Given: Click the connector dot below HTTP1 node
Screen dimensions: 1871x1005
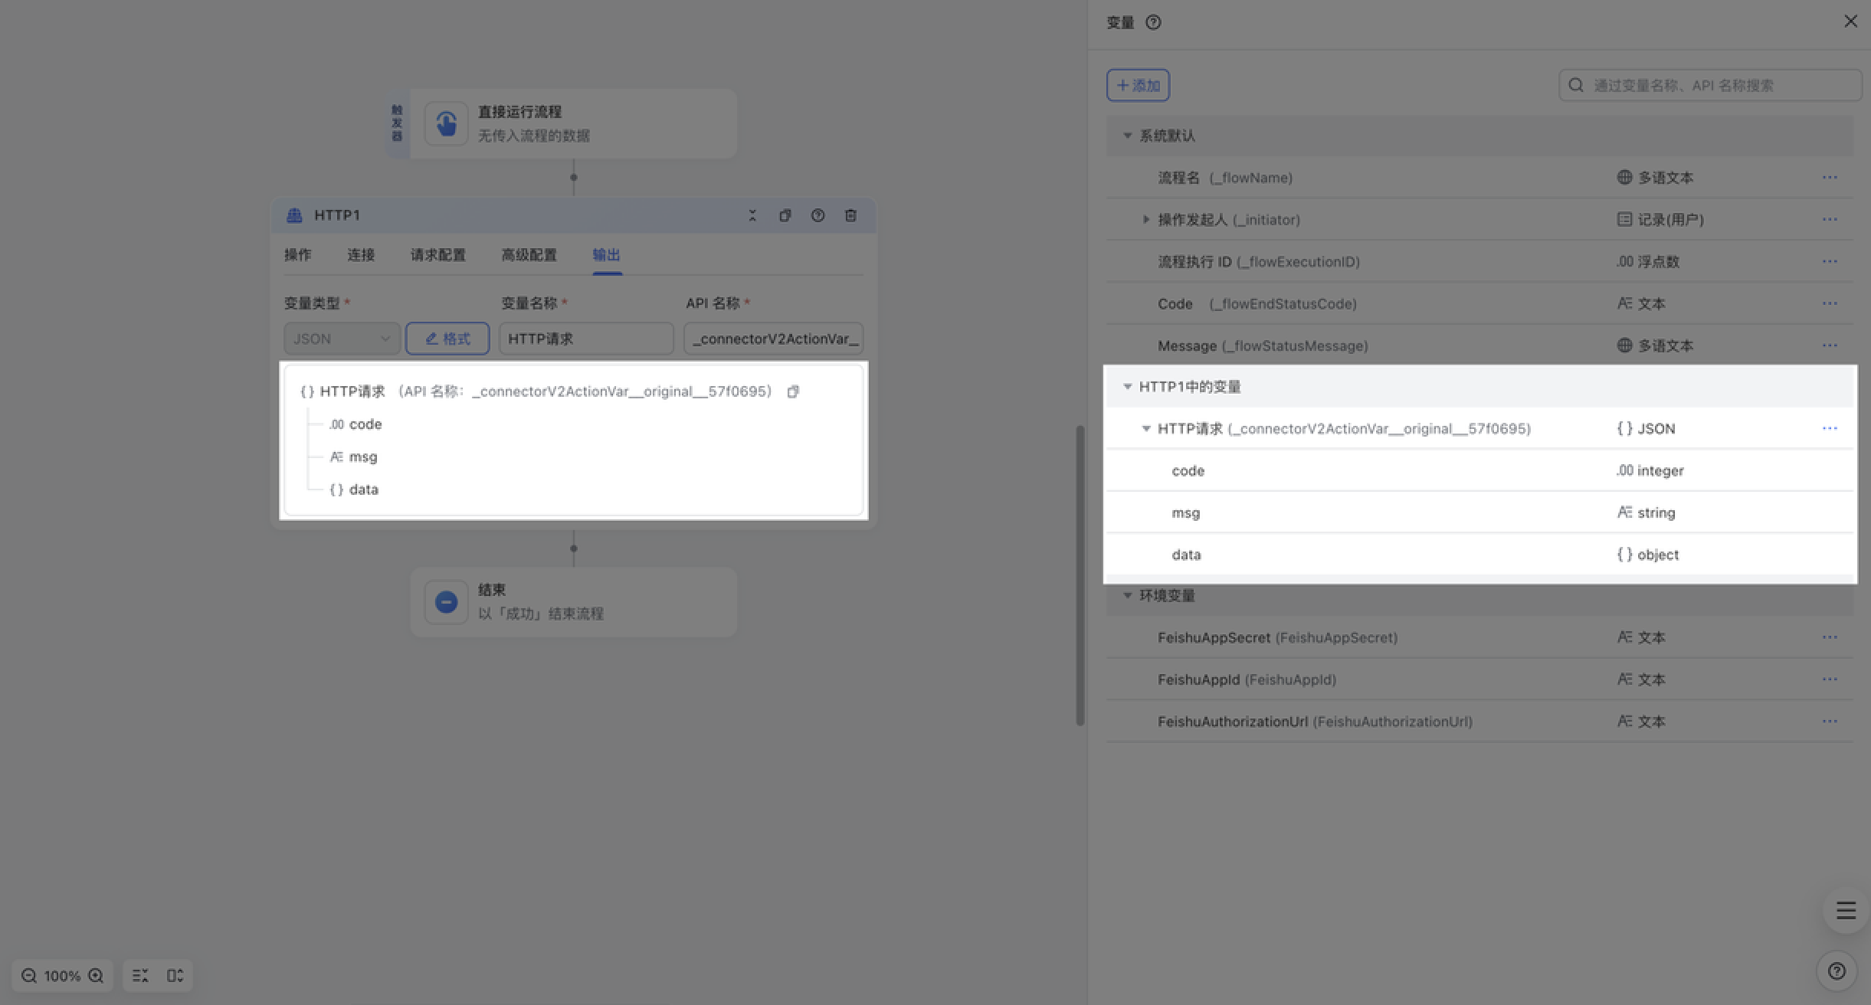Looking at the screenshot, I should pyautogui.click(x=573, y=548).
